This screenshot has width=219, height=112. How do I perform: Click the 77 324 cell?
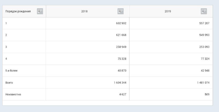coord(205,59)
